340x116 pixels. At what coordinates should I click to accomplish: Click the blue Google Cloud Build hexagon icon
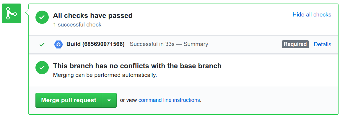(58, 44)
